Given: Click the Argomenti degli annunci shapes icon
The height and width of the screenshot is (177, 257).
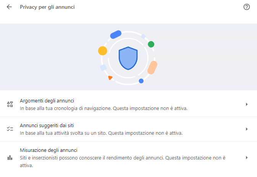Looking at the screenshot, I should click(10, 104).
